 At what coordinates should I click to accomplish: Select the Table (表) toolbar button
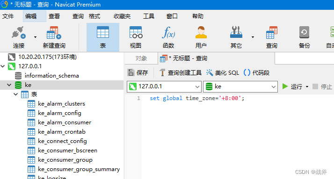102,37
